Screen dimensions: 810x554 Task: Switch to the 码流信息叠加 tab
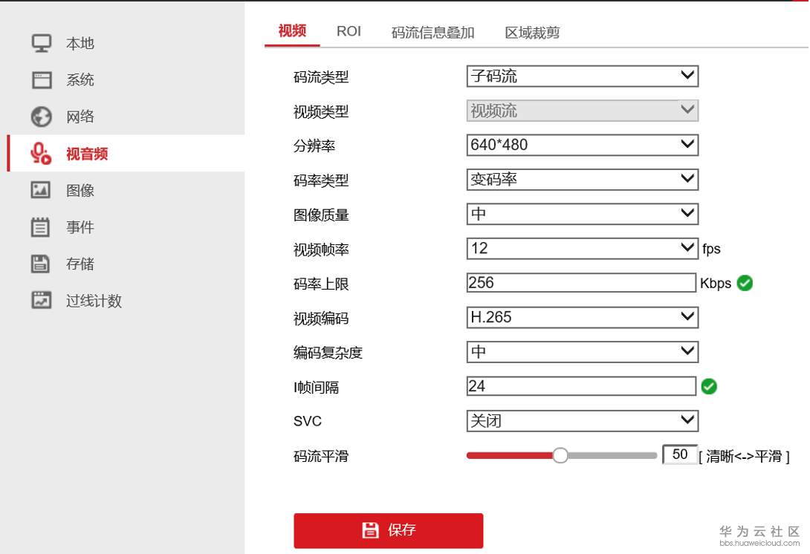pos(432,33)
